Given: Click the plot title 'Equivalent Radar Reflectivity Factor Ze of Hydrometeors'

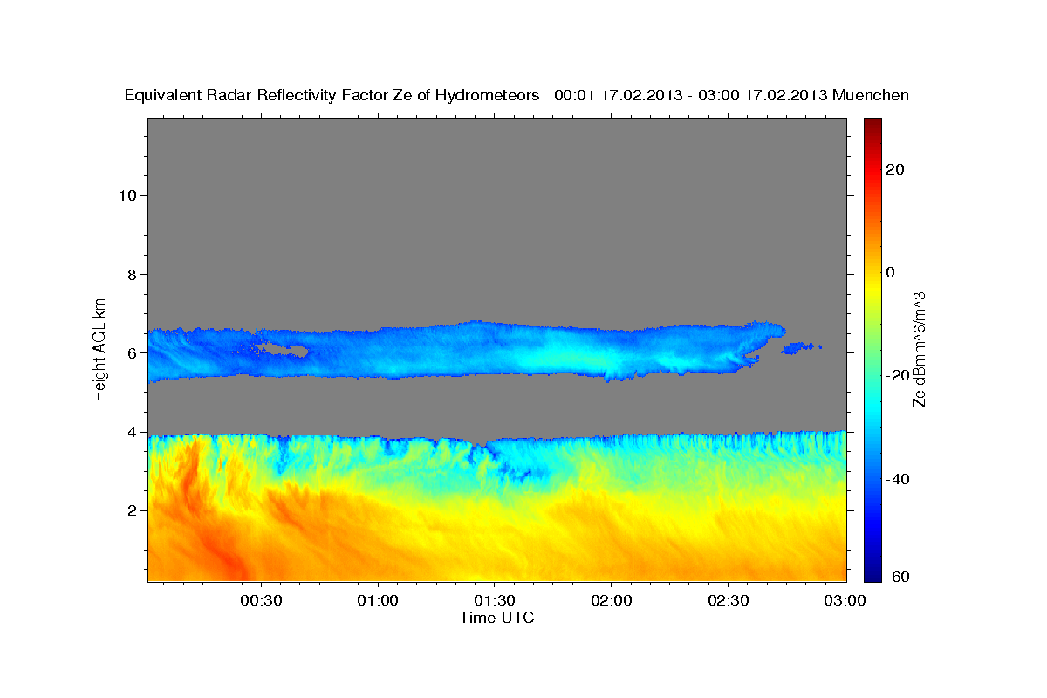Looking at the screenshot, I should pos(332,95).
